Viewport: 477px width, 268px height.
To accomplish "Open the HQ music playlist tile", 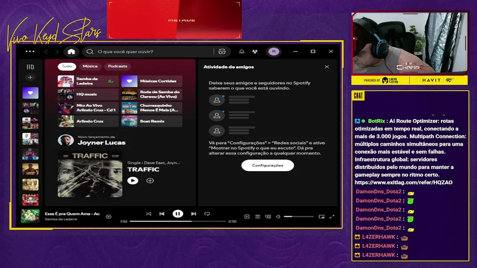I will 88,95.
